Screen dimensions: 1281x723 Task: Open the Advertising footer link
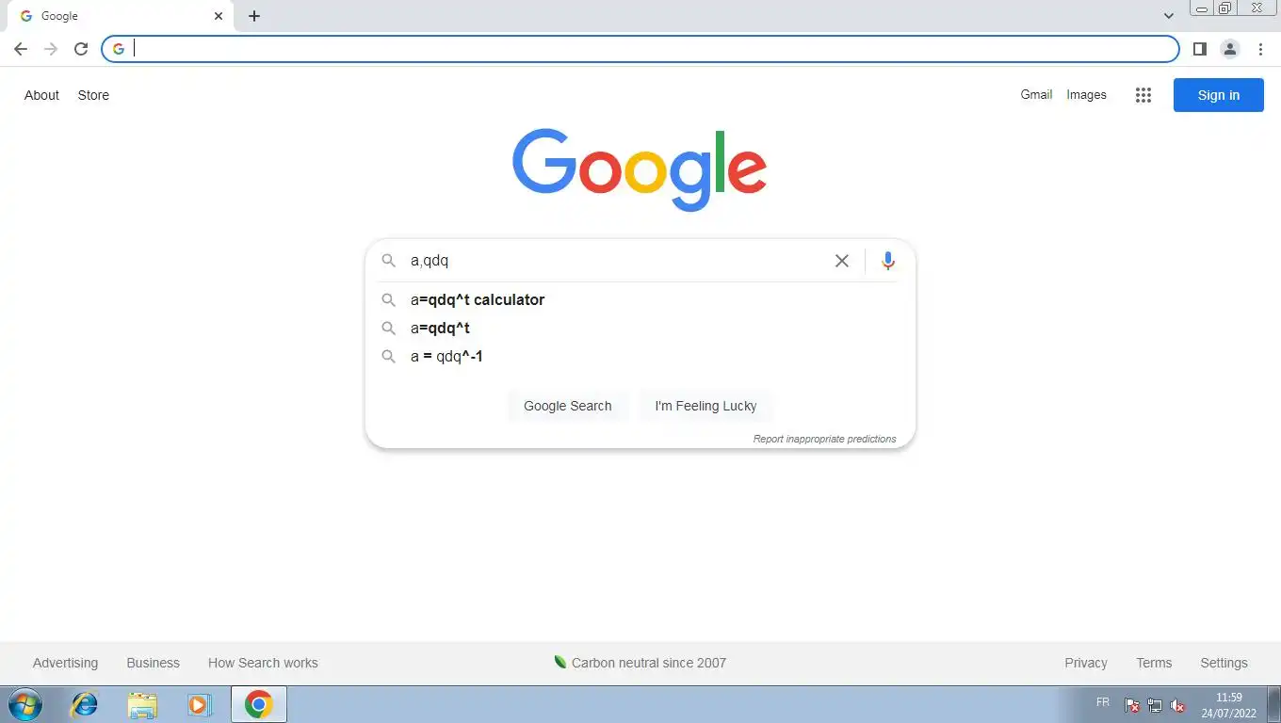[x=65, y=663]
